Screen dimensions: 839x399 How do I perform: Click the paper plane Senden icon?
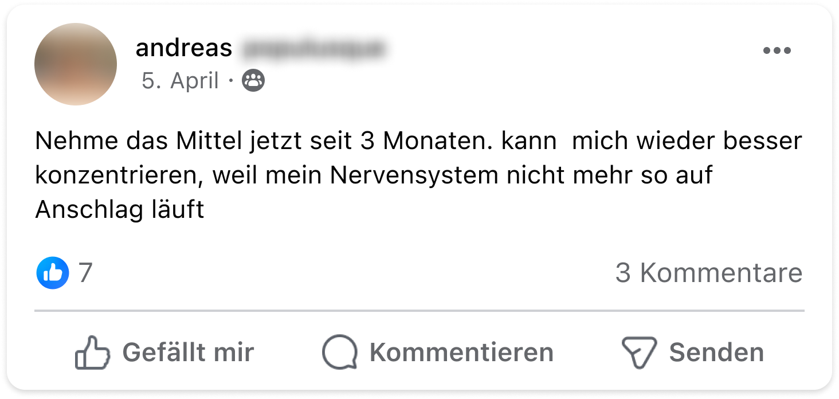(x=638, y=352)
